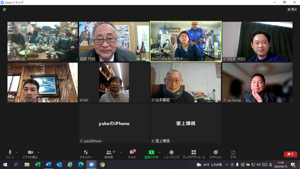The width and height of the screenshot is (300, 169).
Task: Select the クラインガルテン四万十 video tile
Action: pos(186,42)
